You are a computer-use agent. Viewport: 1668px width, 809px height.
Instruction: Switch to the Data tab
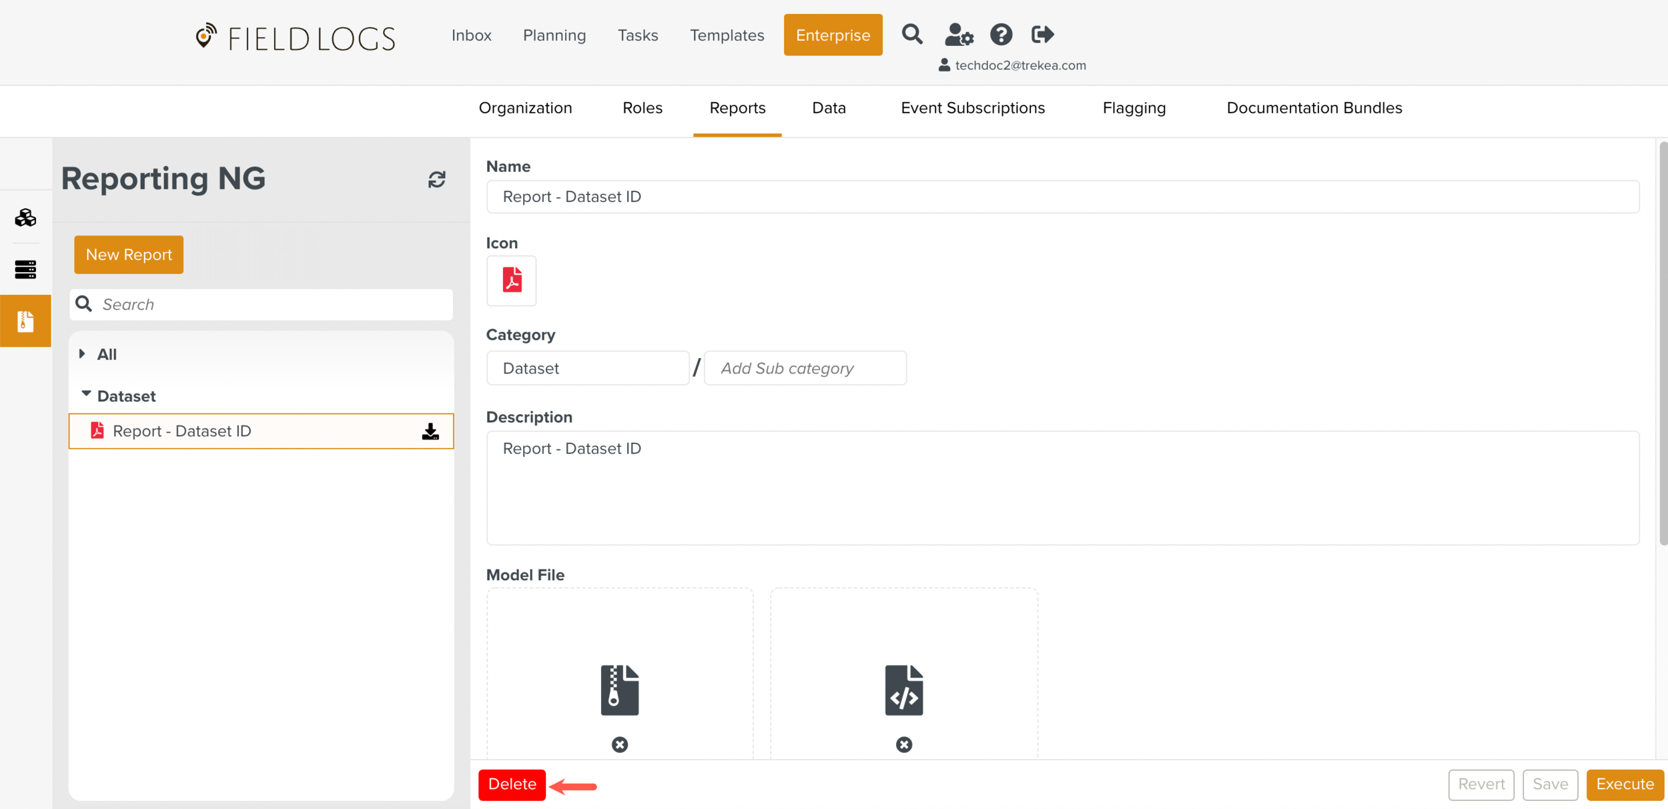coord(829,108)
